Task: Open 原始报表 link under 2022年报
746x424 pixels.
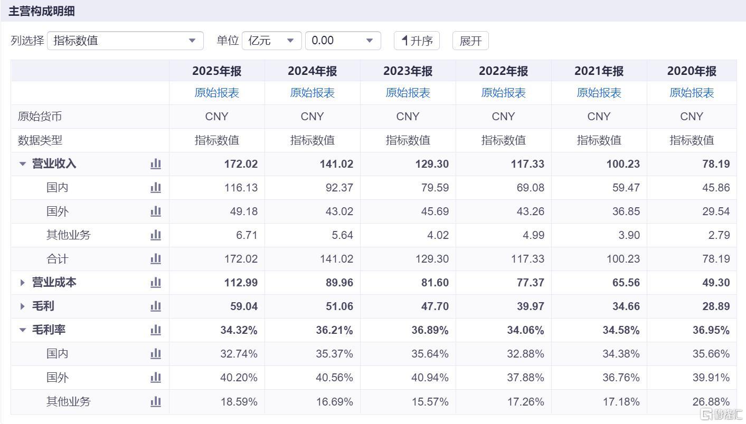Action: pos(504,93)
